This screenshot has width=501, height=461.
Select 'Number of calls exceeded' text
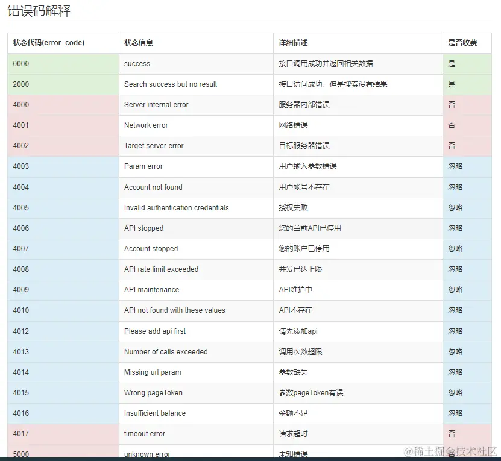click(166, 352)
